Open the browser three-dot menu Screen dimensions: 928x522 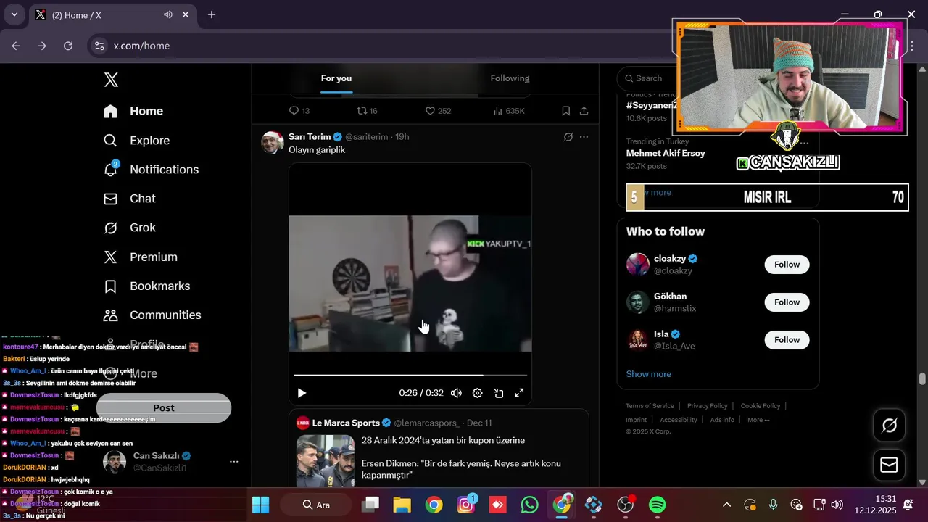(x=912, y=46)
